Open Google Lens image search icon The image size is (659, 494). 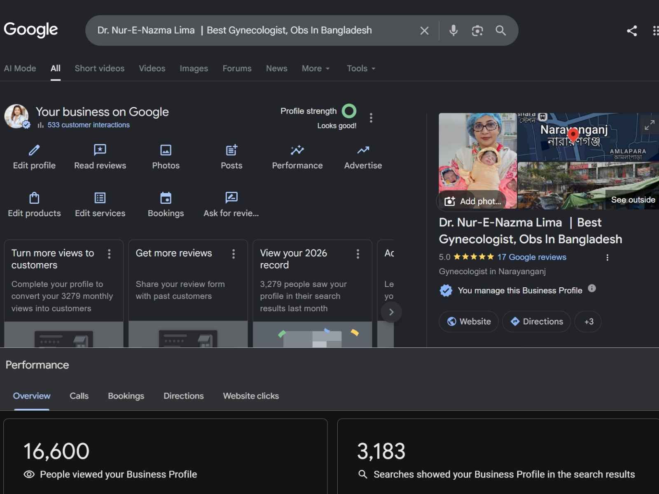477,30
